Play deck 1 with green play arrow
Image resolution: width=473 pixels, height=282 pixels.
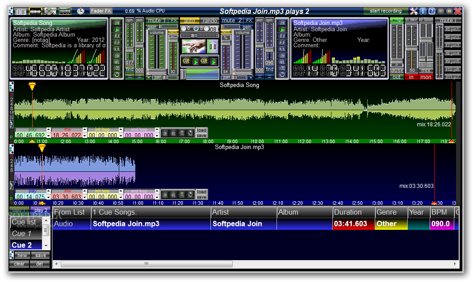click(117, 29)
